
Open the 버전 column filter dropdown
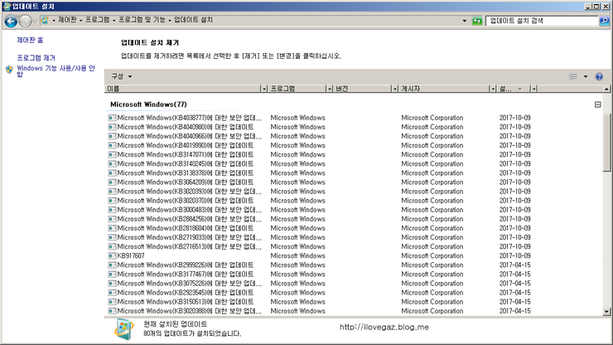tap(395, 89)
